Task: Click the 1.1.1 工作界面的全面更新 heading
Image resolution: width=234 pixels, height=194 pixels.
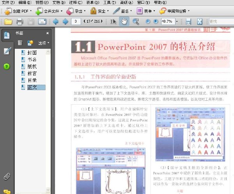Action: click(x=105, y=77)
